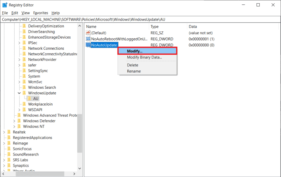Screen dimensions: 281x177
Task: Open the Edit menu
Action: (x=15, y=13)
